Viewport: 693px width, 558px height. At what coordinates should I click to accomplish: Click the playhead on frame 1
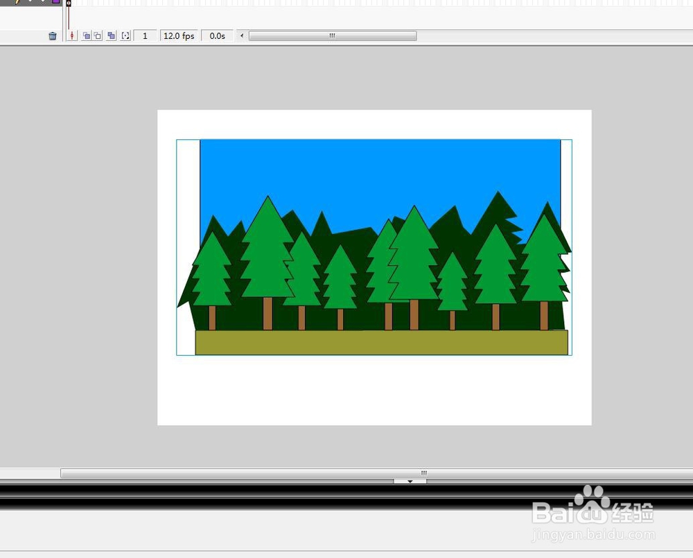(69, 3)
